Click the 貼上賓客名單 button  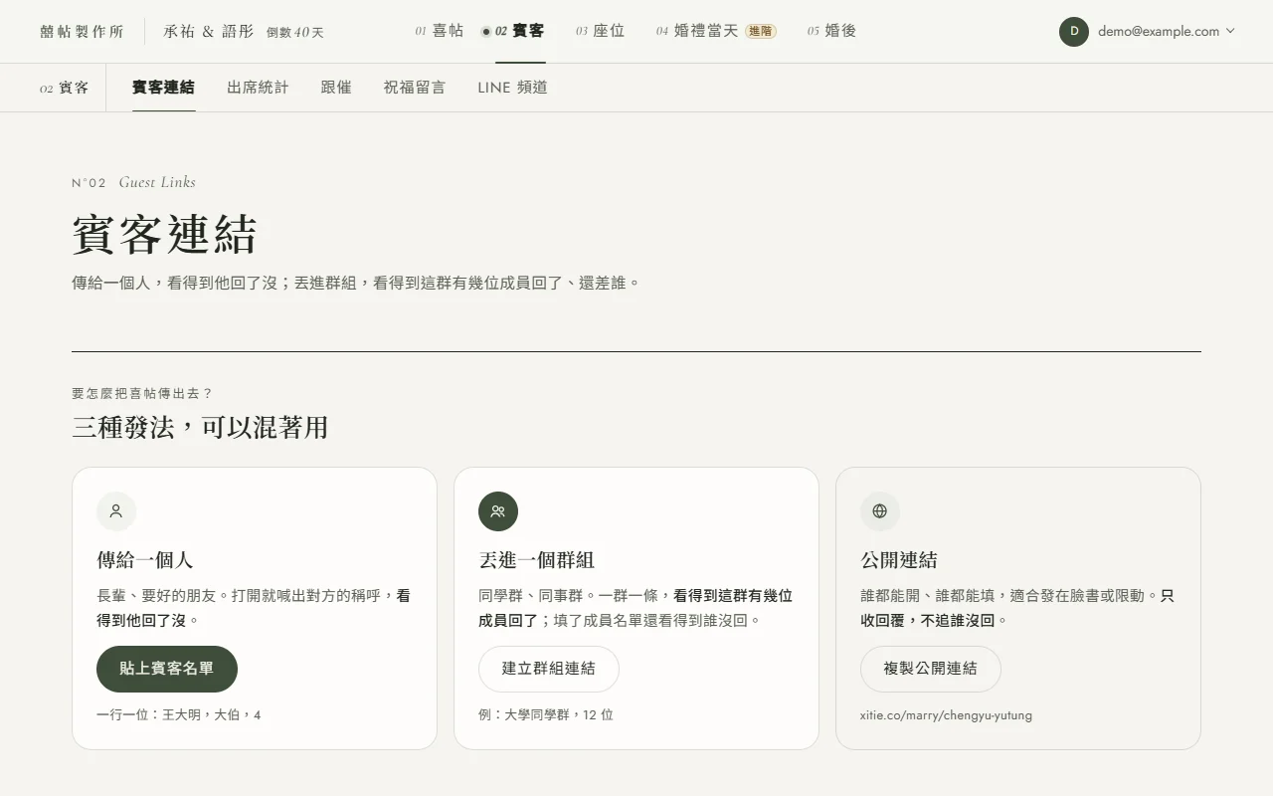point(167,669)
